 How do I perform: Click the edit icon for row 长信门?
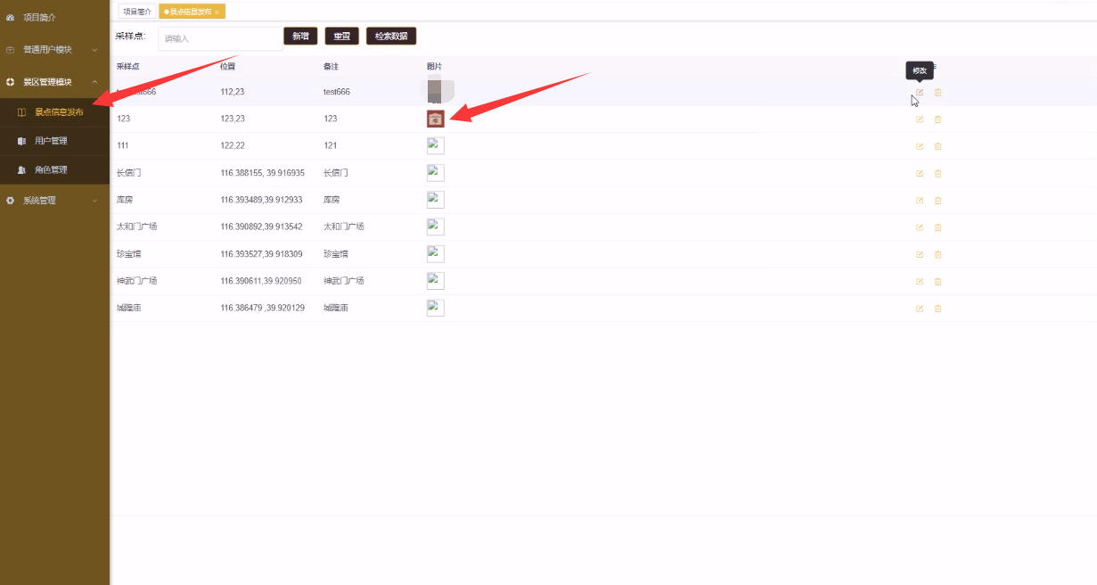pyautogui.click(x=920, y=173)
